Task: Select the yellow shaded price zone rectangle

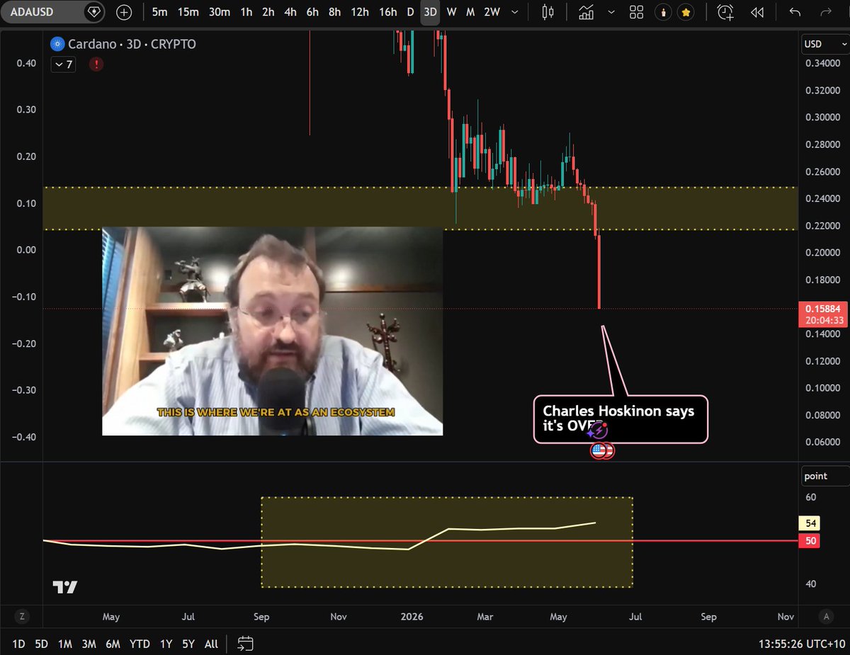Action: 419,208
